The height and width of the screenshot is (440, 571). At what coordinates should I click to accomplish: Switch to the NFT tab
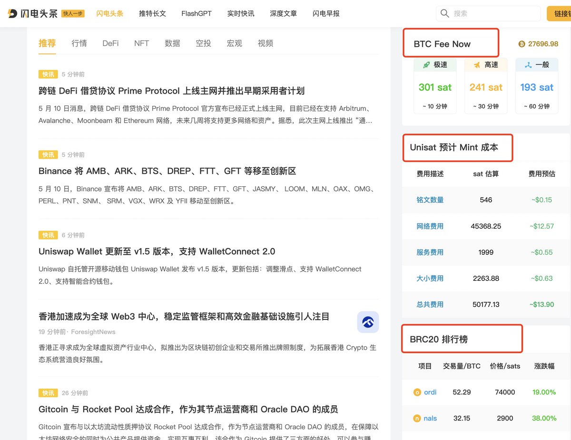[141, 43]
